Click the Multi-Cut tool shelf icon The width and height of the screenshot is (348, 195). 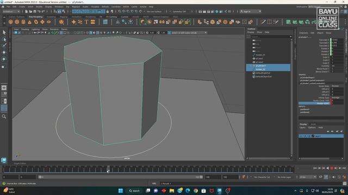coord(263,22)
